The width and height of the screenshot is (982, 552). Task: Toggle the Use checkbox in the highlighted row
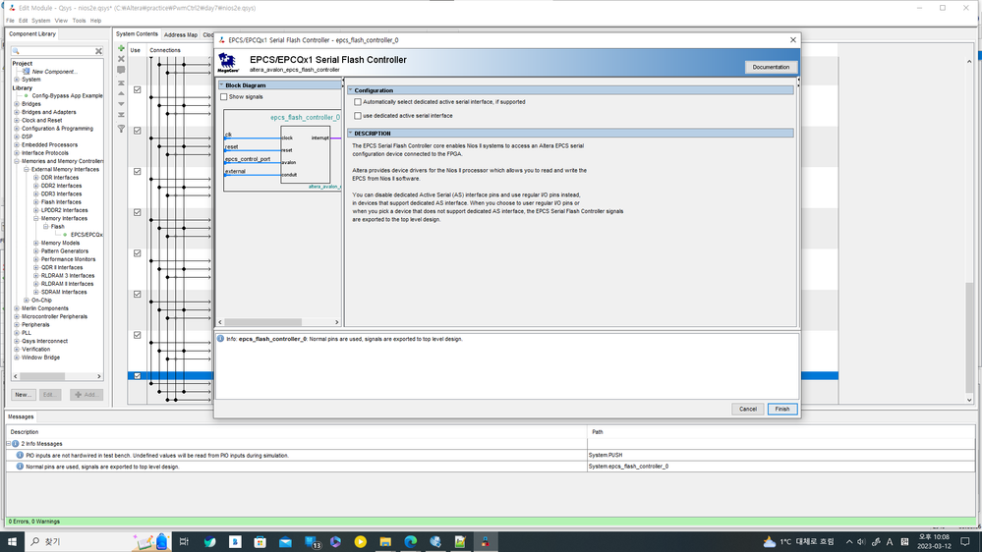138,376
